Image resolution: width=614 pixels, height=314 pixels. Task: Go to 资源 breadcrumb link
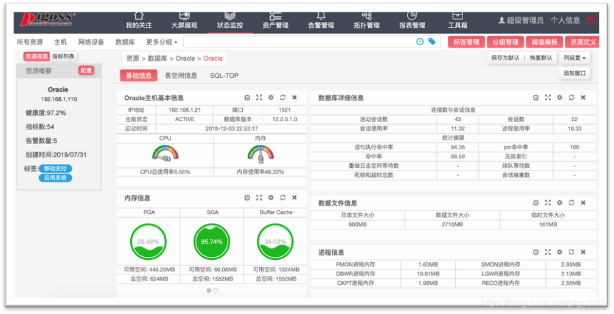[x=133, y=58]
